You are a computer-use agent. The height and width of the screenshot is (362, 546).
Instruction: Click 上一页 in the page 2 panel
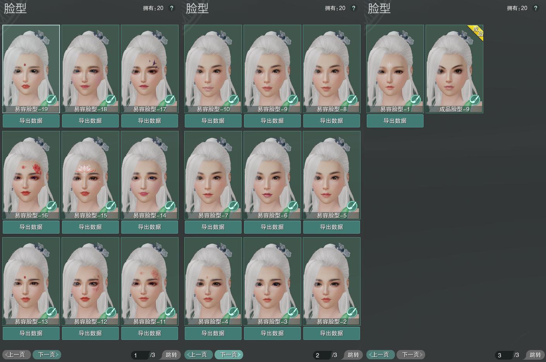point(199,355)
